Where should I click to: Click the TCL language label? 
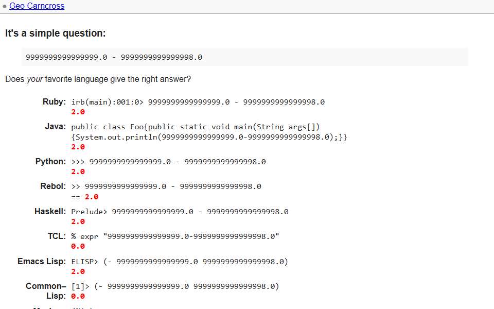point(57,236)
